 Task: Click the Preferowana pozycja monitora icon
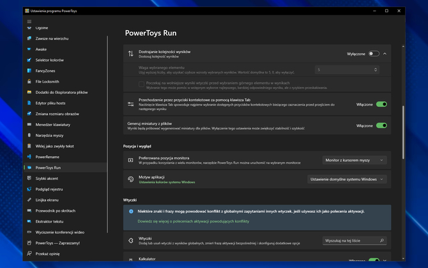click(x=131, y=160)
